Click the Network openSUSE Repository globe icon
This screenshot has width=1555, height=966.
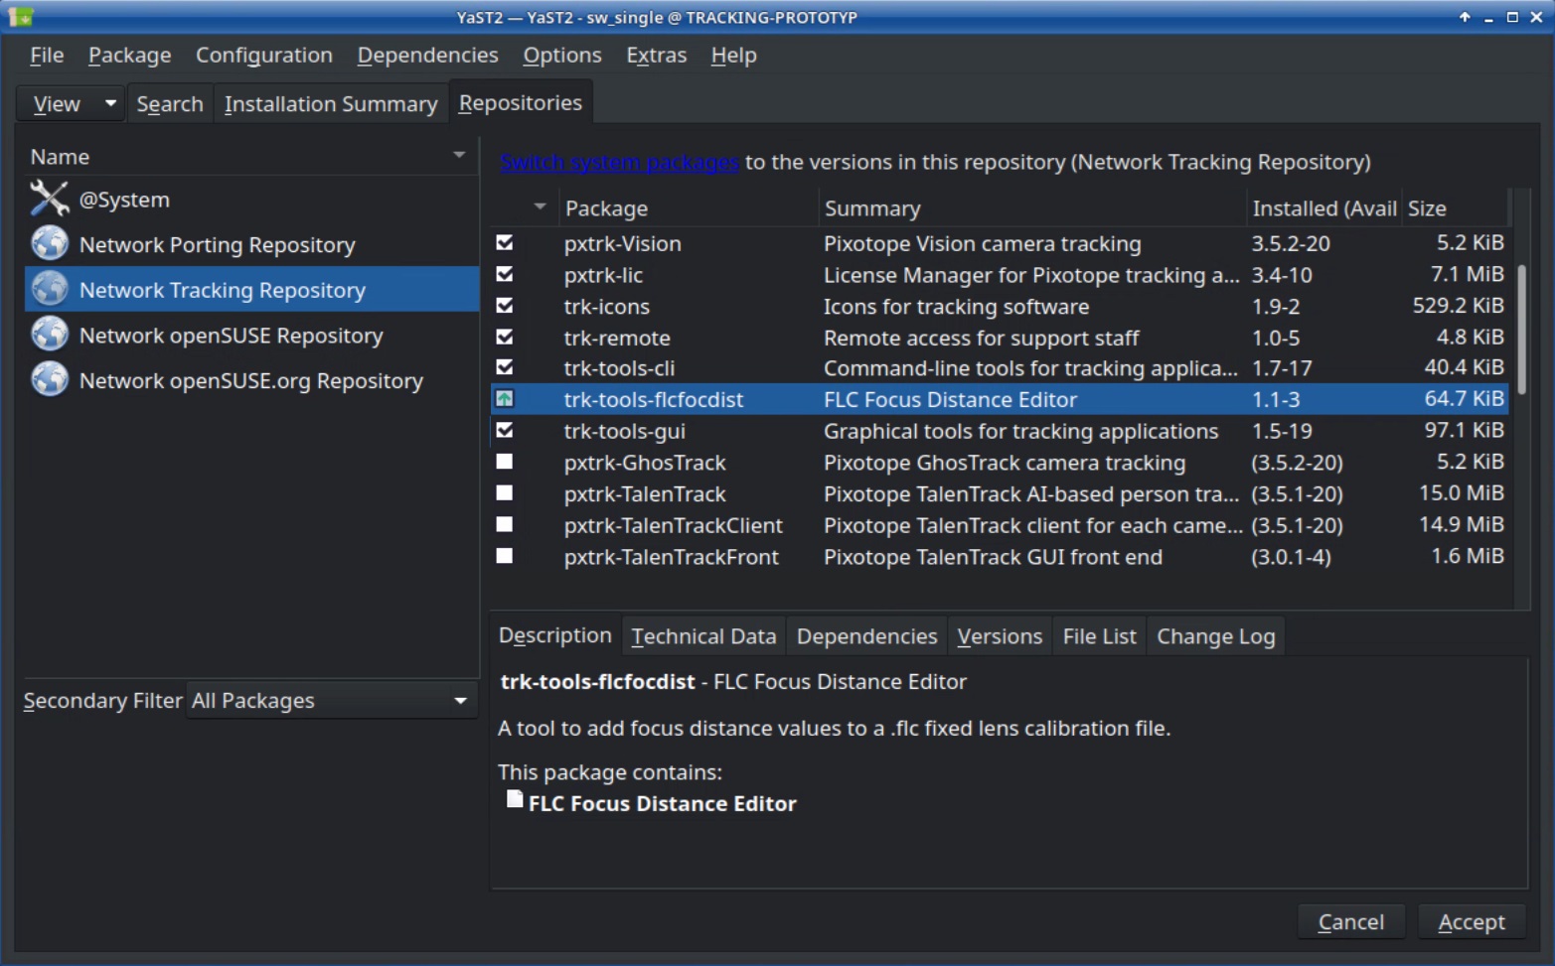(x=49, y=335)
